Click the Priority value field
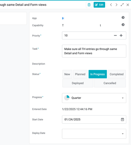 pyautogui.click(x=94, y=36)
